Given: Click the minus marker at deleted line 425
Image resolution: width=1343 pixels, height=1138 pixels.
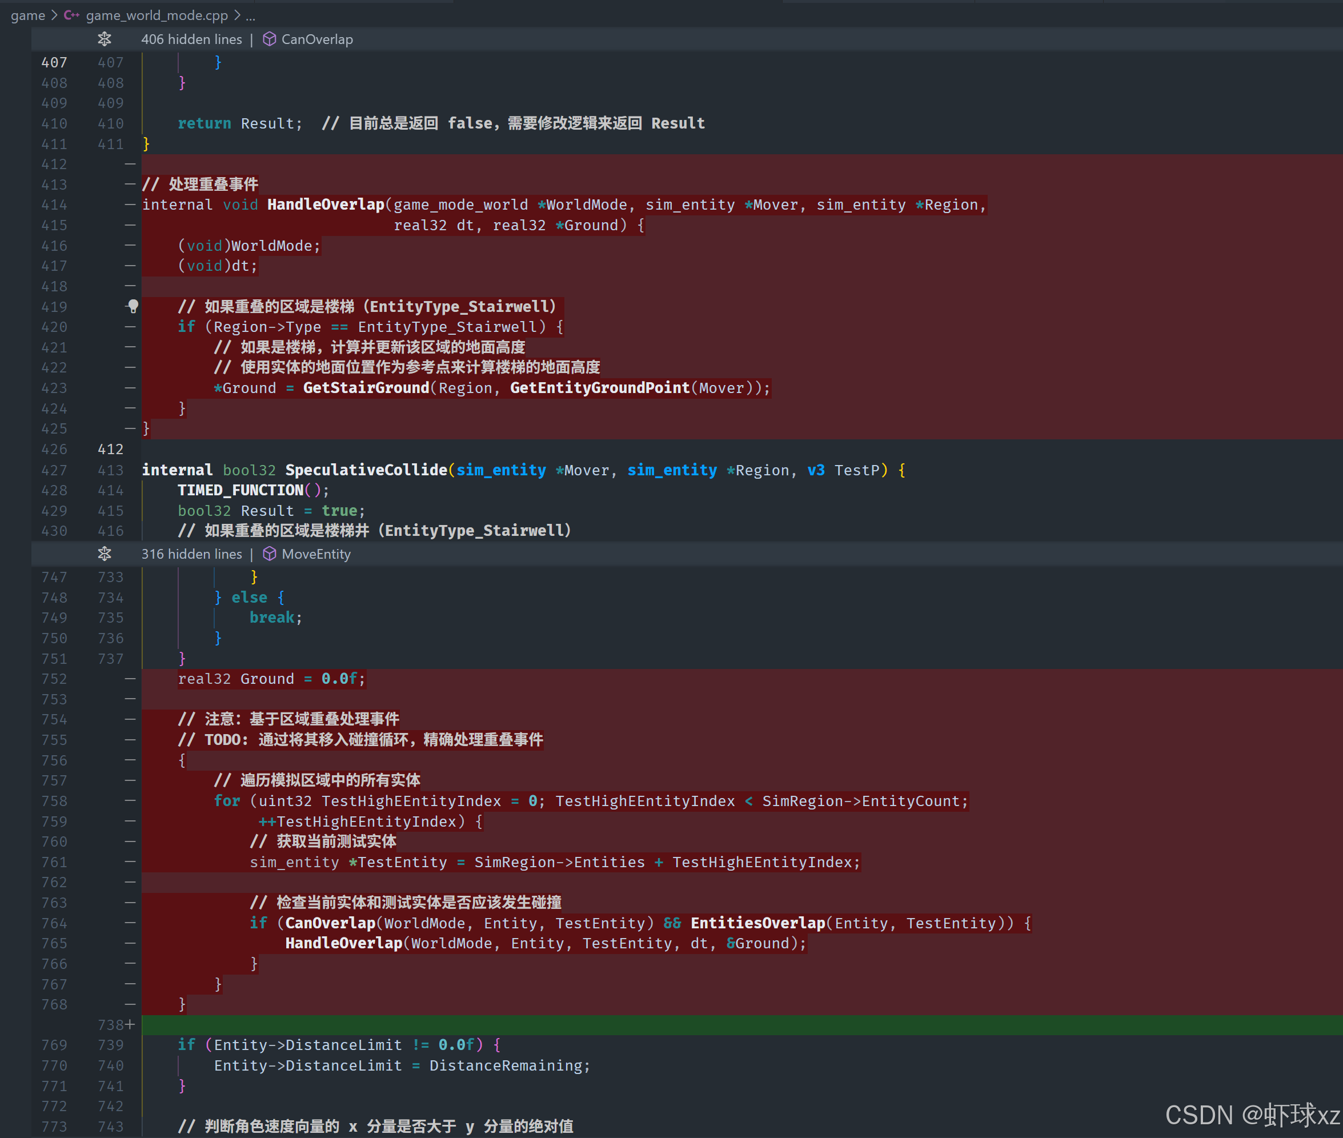Looking at the screenshot, I should [x=130, y=428].
